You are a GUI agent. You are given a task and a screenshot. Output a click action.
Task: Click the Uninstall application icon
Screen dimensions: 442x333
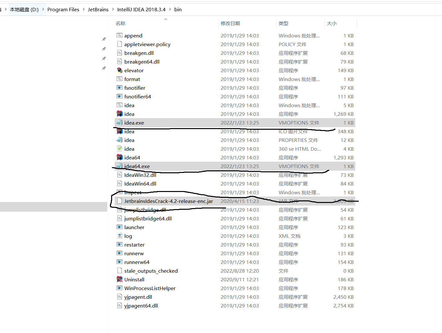click(x=120, y=279)
